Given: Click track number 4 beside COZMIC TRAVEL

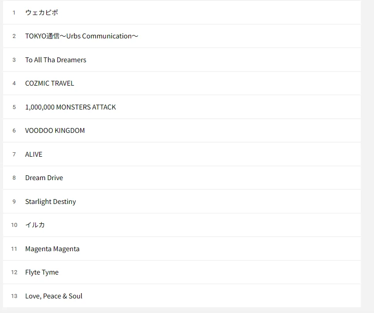Looking at the screenshot, I should (x=14, y=83).
